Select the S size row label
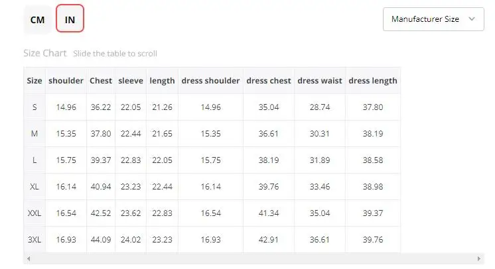 pyautogui.click(x=35, y=107)
